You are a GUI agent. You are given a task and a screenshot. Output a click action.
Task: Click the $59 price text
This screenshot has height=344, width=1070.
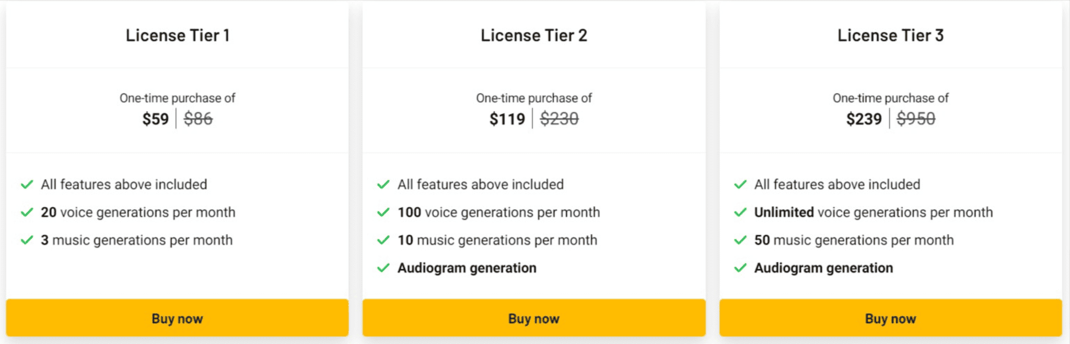(155, 119)
